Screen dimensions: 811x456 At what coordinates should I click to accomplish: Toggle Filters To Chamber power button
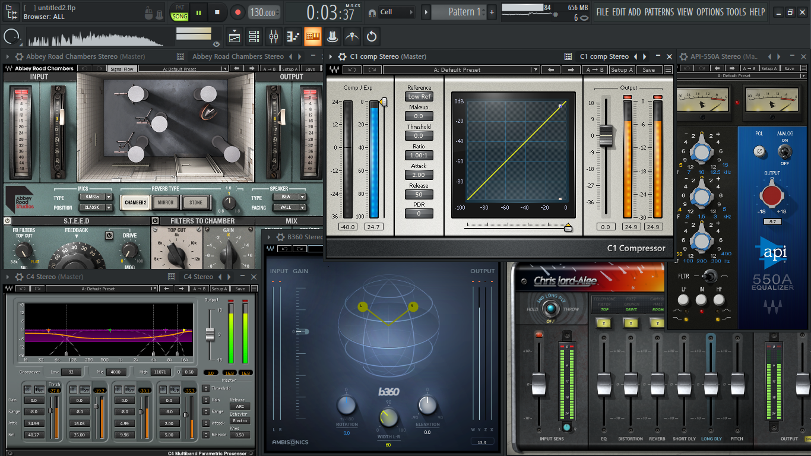coord(155,221)
